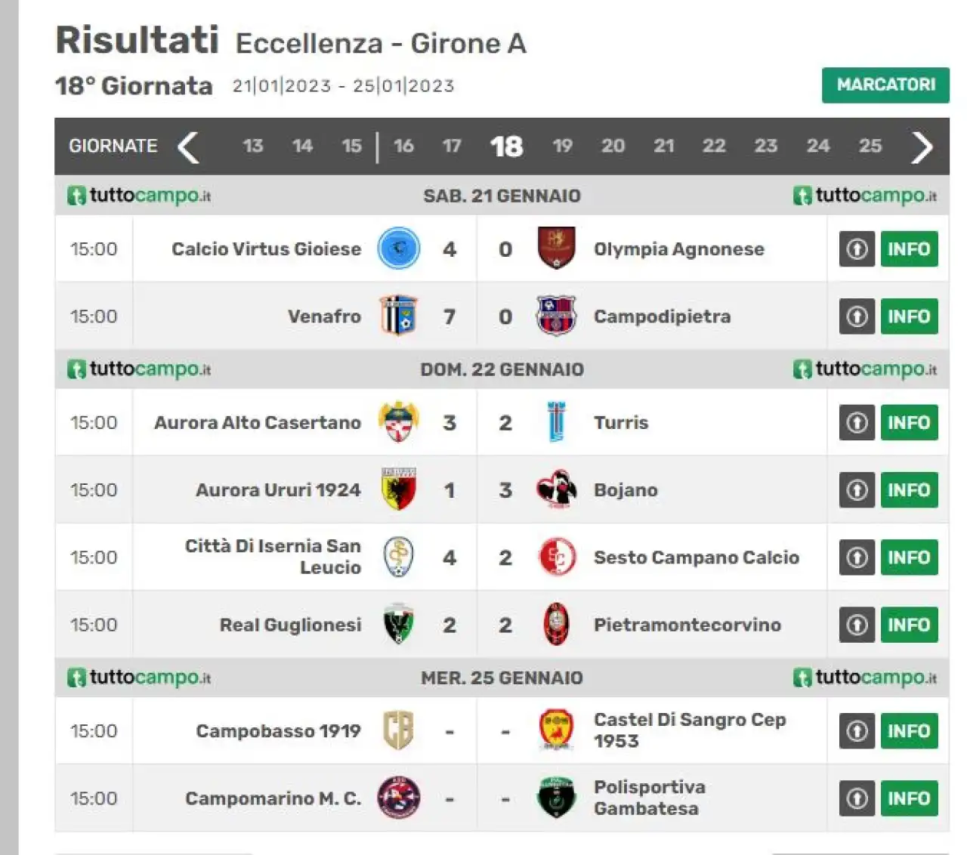Go to the previous giornate with the left chevron

(x=188, y=147)
